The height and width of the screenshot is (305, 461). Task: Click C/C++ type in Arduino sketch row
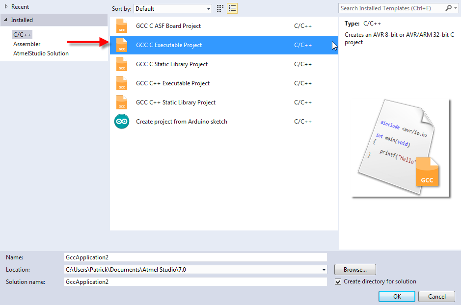(303, 121)
